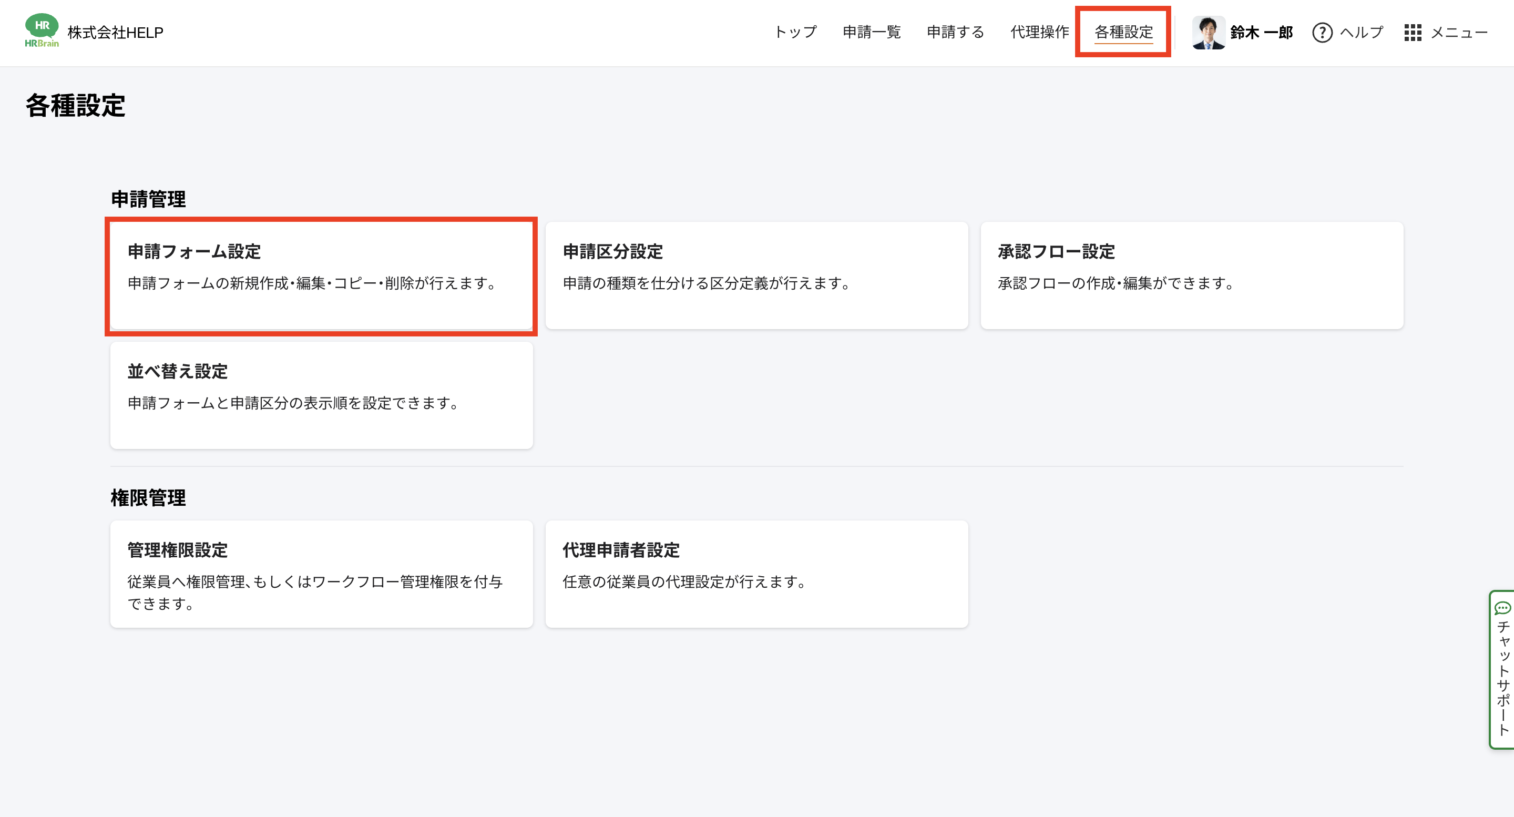Click the HRBrain logo icon

pos(41,30)
